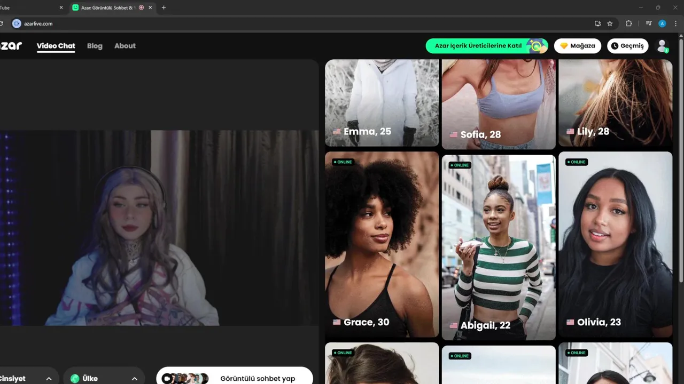Viewport: 684px width, 384px height.
Task: Open the user profile avatar icon
Action: [663, 46]
